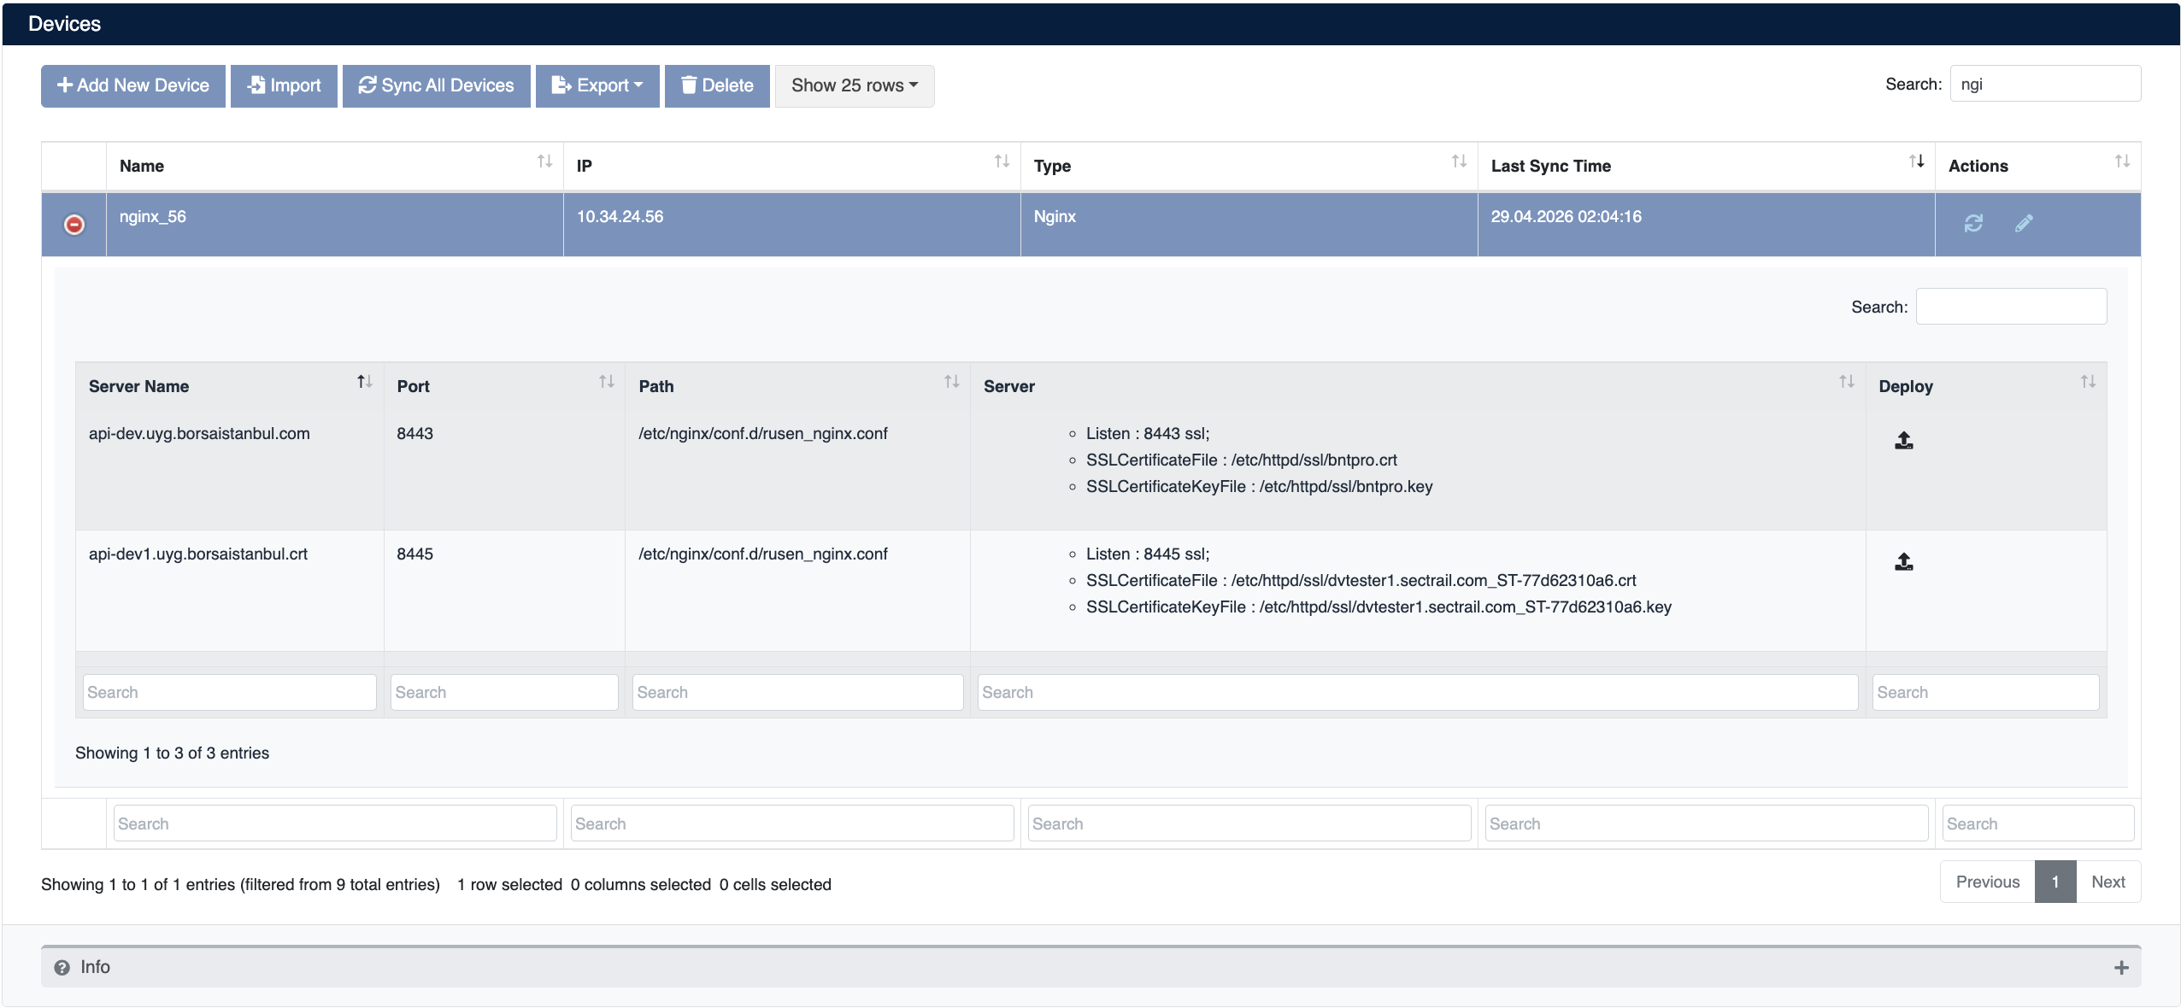2181x1008 pixels.
Task: Open the Import button
Action: click(x=284, y=85)
